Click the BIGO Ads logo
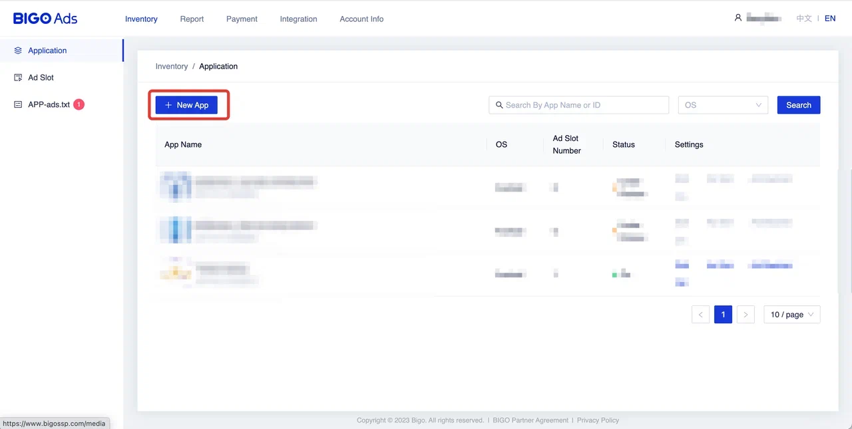This screenshot has width=852, height=429. [45, 19]
